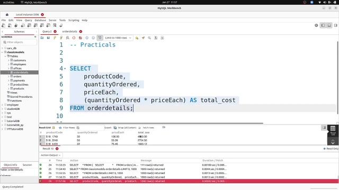
Task: Cycle result views with the chevron button
Action: (x=333, y=142)
